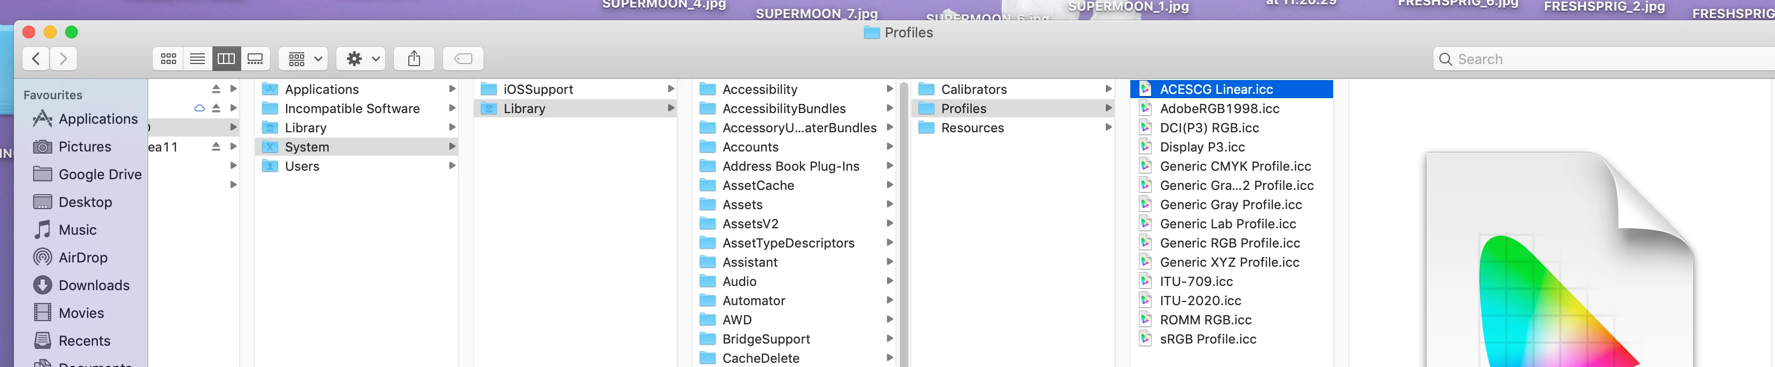
Task: Open Downloads in sidebar
Action: [x=81, y=285]
